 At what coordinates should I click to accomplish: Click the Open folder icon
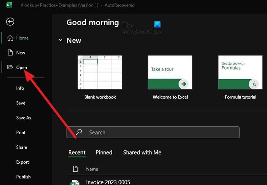coord(10,67)
